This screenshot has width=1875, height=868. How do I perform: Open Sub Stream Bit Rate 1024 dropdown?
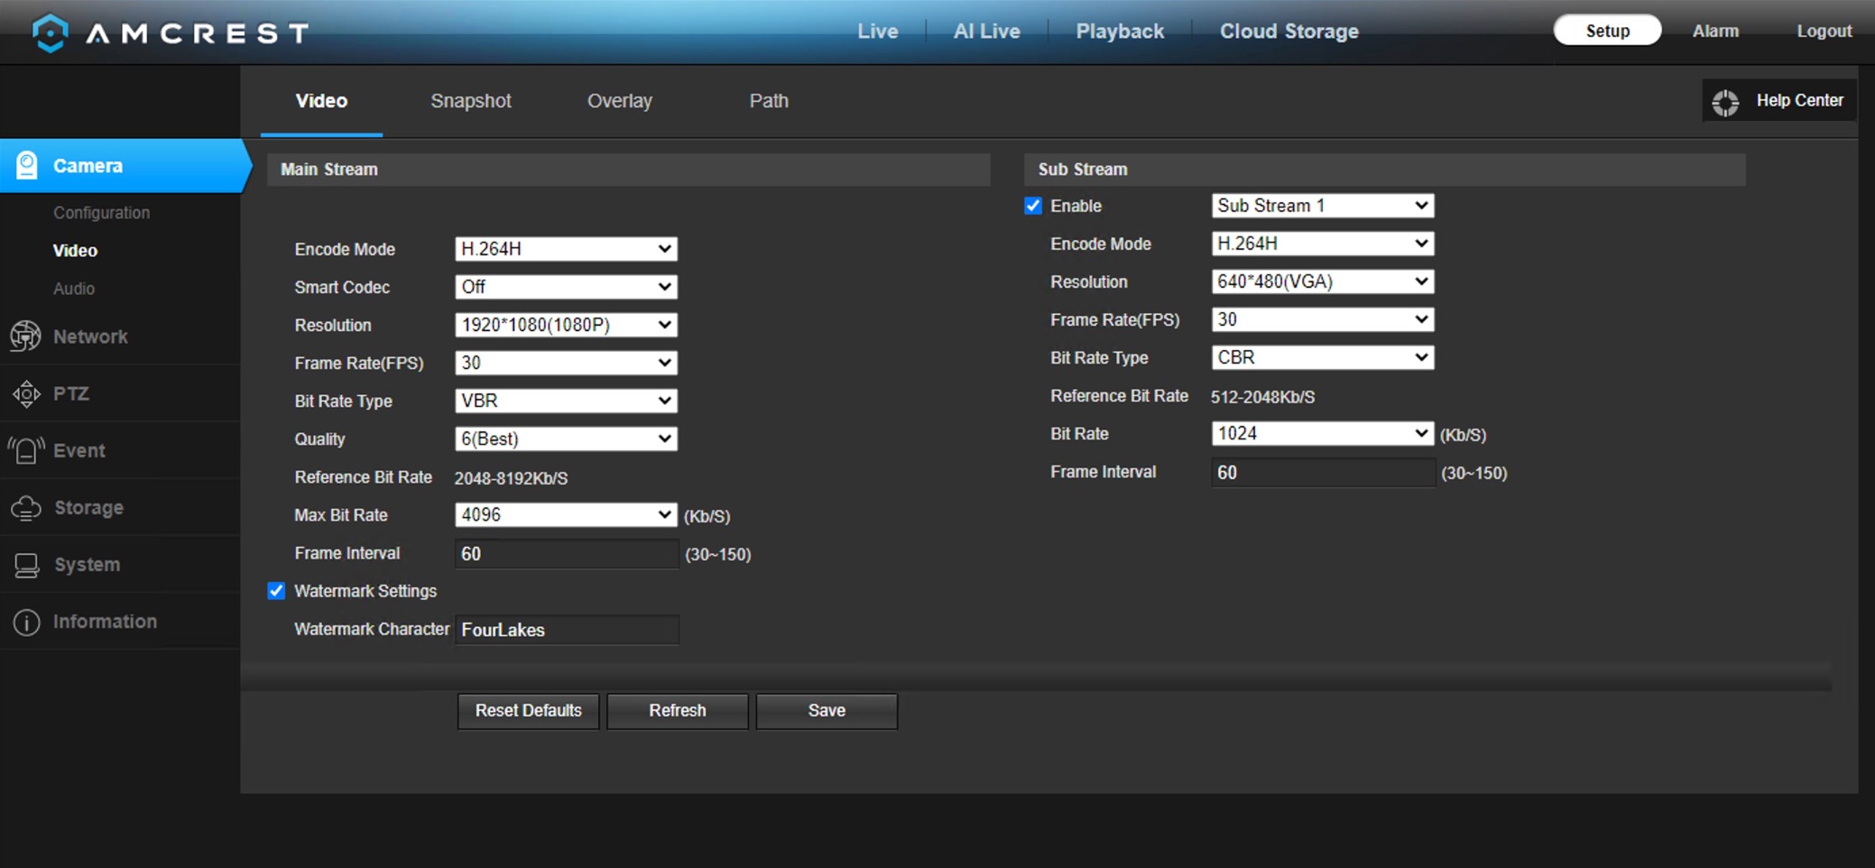(x=1322, y=433)
